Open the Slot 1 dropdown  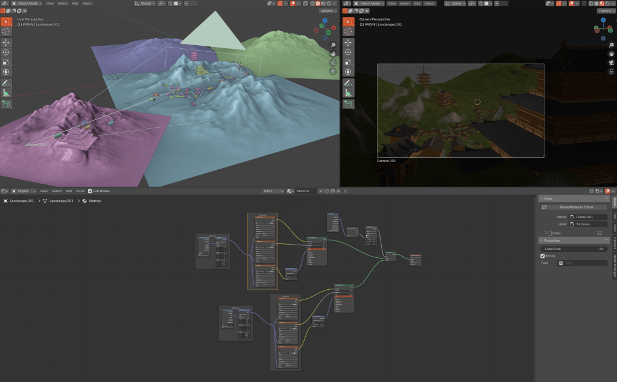pyautogui.click(x=273, y=191)
